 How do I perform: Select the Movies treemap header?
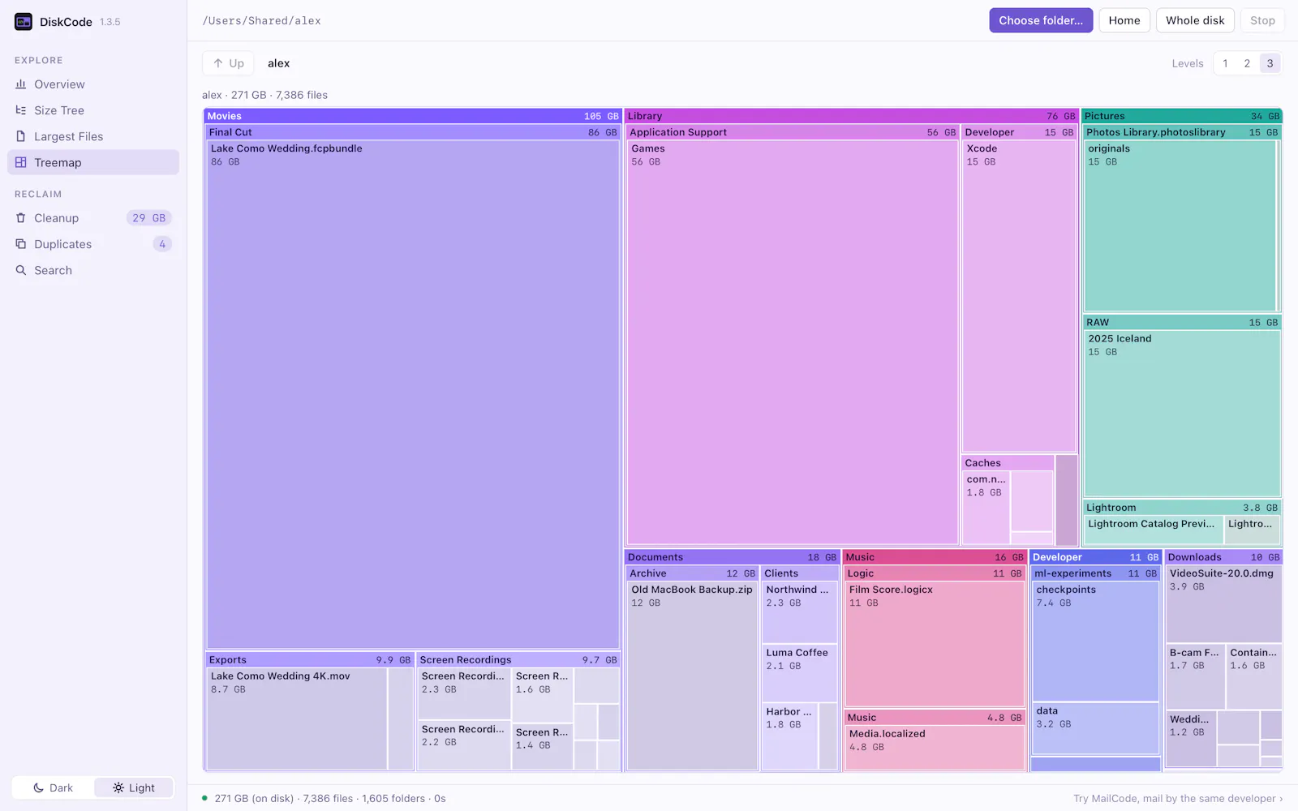[x=412, y=116]
